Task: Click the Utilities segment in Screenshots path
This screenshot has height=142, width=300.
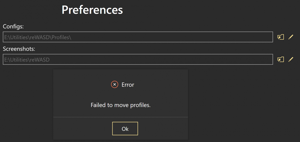Action: coord(19,60)
